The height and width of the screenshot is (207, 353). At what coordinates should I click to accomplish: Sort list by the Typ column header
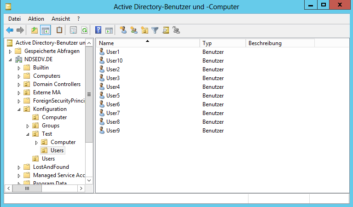(223, 43)
